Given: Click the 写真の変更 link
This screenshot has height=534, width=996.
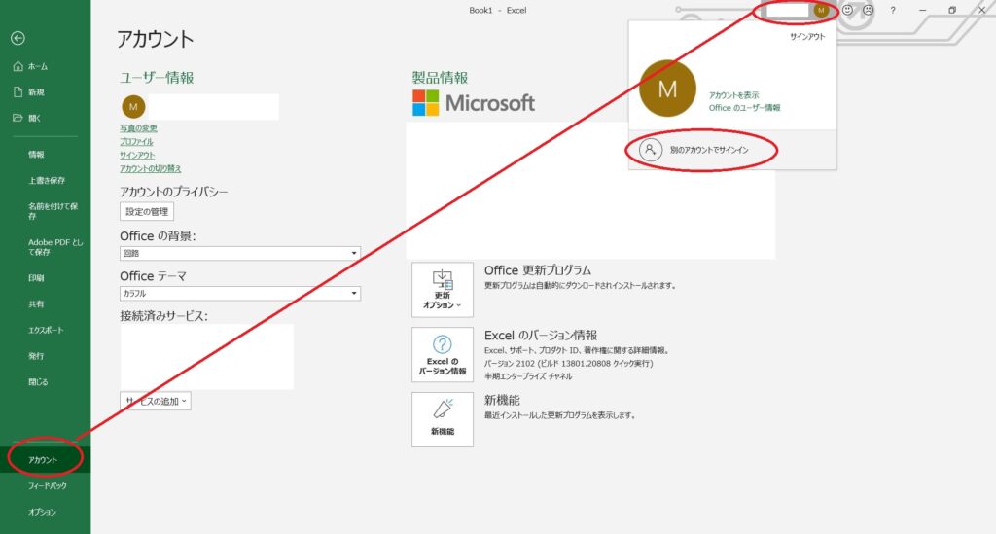Looking at the screenshot, I should [138, 128].
